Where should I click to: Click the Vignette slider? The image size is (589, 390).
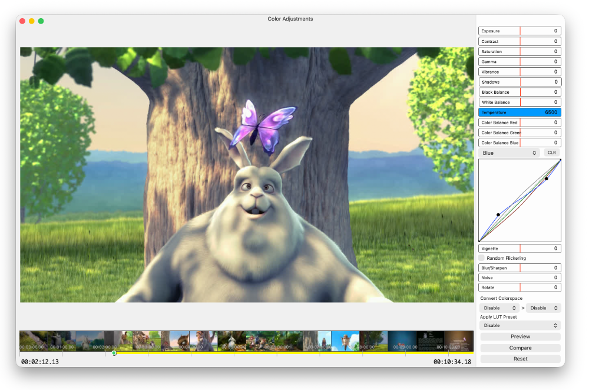point(519,249)
